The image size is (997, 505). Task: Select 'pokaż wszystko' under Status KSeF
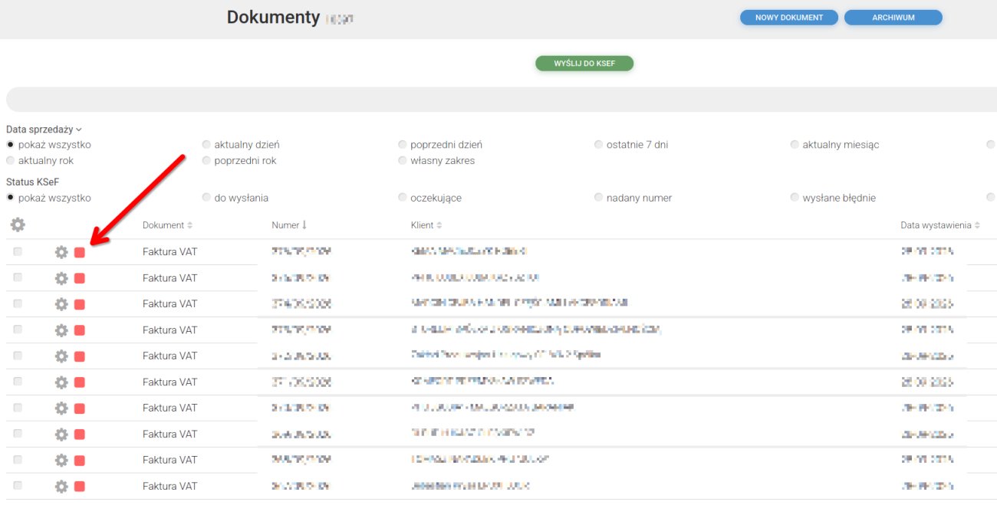pyautogui.click(x=11, y=198)
